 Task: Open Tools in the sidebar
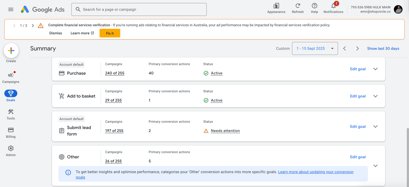click(11, 114)
